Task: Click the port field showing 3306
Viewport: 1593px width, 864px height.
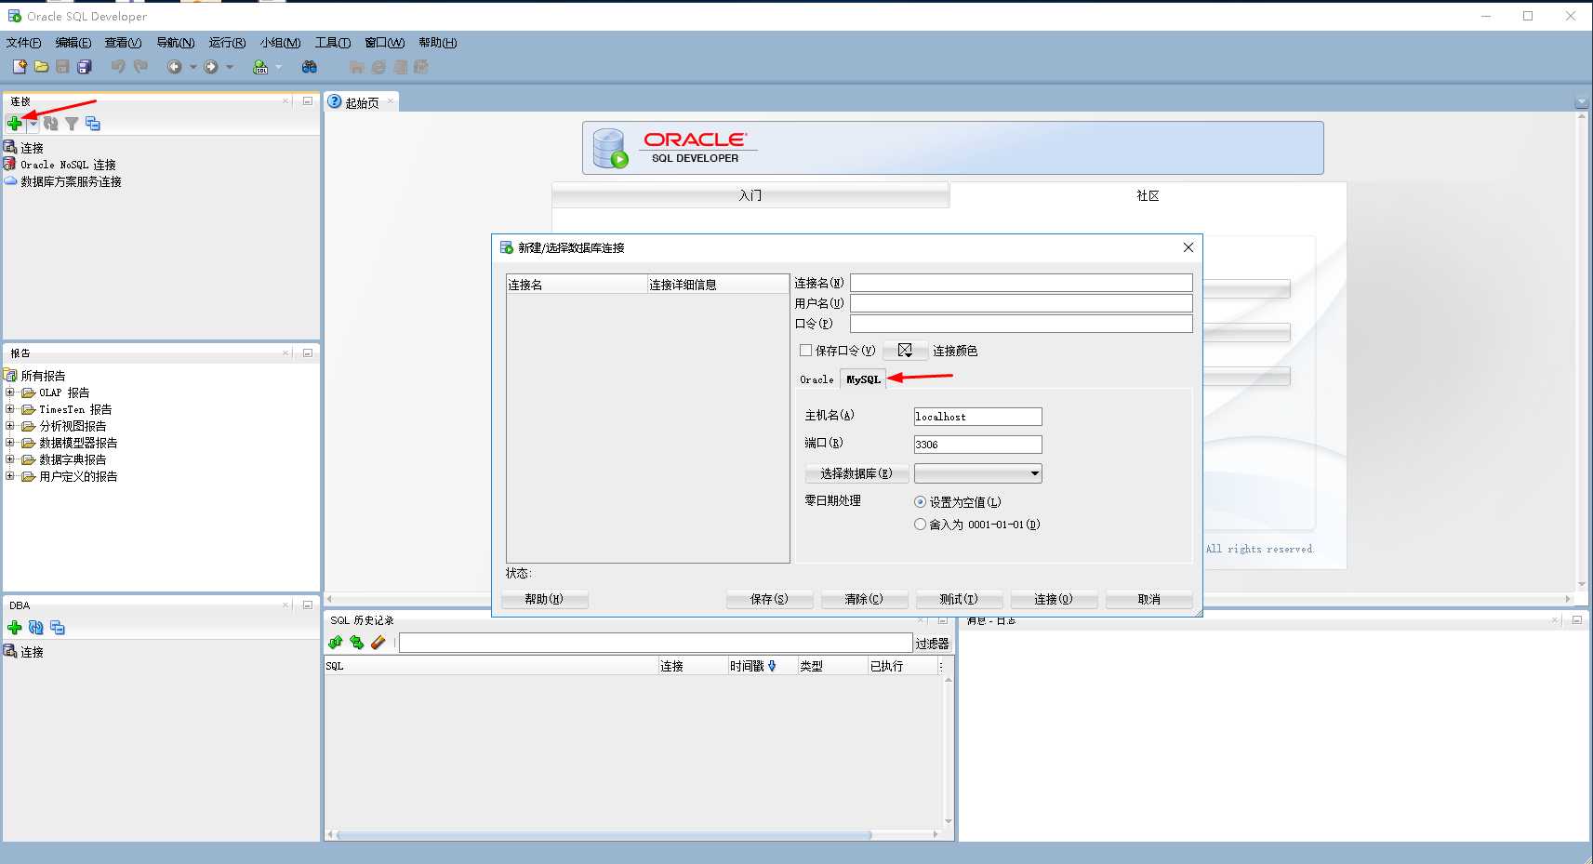Action: [x=978, y=445]
